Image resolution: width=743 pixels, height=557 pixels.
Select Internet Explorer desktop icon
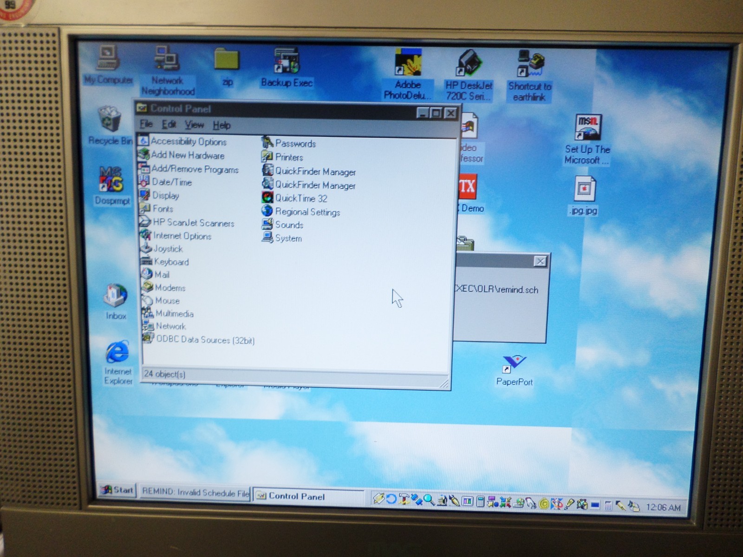click(118, 363)
